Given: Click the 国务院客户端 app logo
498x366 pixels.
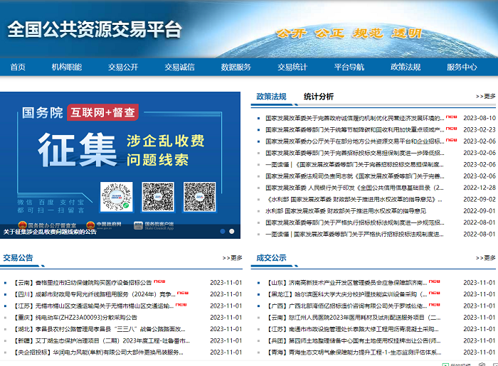Looking at the screenshot, I should click(154, 225).
